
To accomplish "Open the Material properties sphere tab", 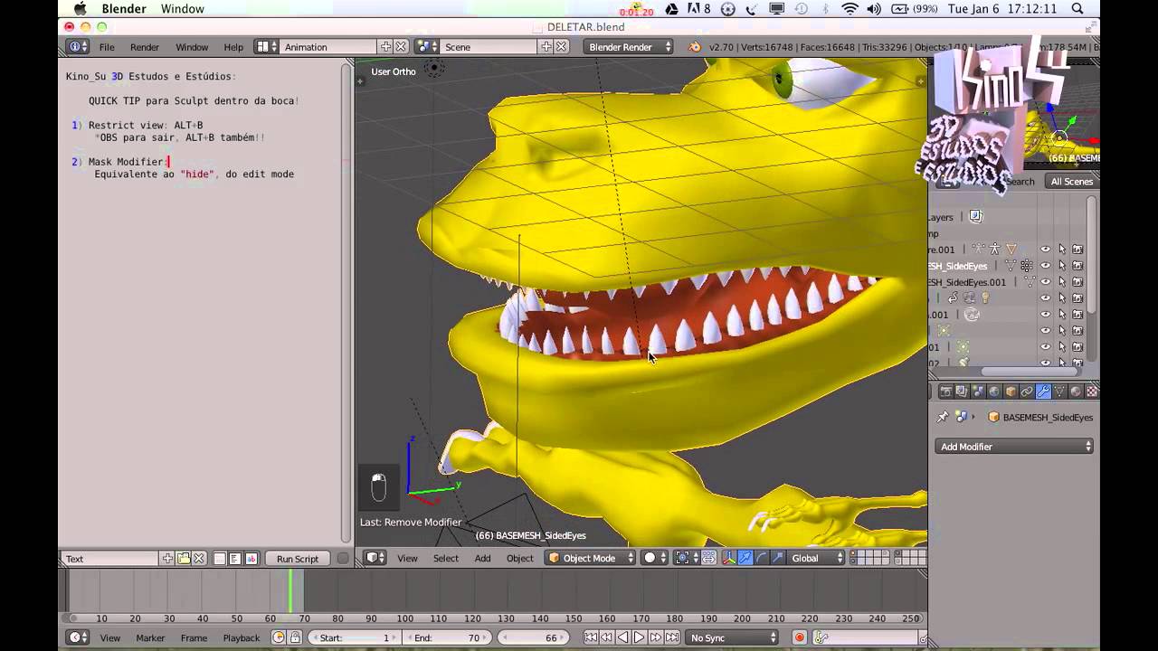I will 1076,392.
